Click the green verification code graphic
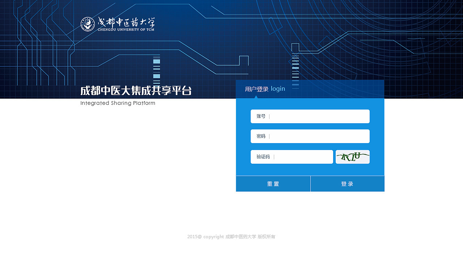Viewport: 463px width, 253px height. coord(352,157)
